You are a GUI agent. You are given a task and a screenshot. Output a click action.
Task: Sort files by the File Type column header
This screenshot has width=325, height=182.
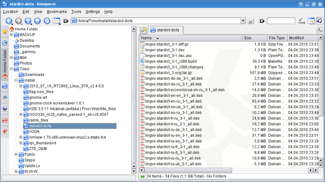(x=277, y=38)
